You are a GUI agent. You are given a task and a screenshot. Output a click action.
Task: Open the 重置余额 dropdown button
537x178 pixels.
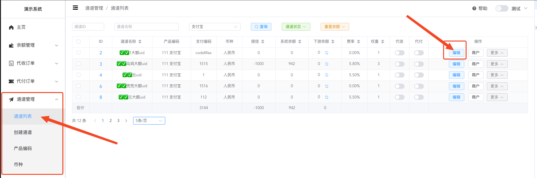click(335, 27)
